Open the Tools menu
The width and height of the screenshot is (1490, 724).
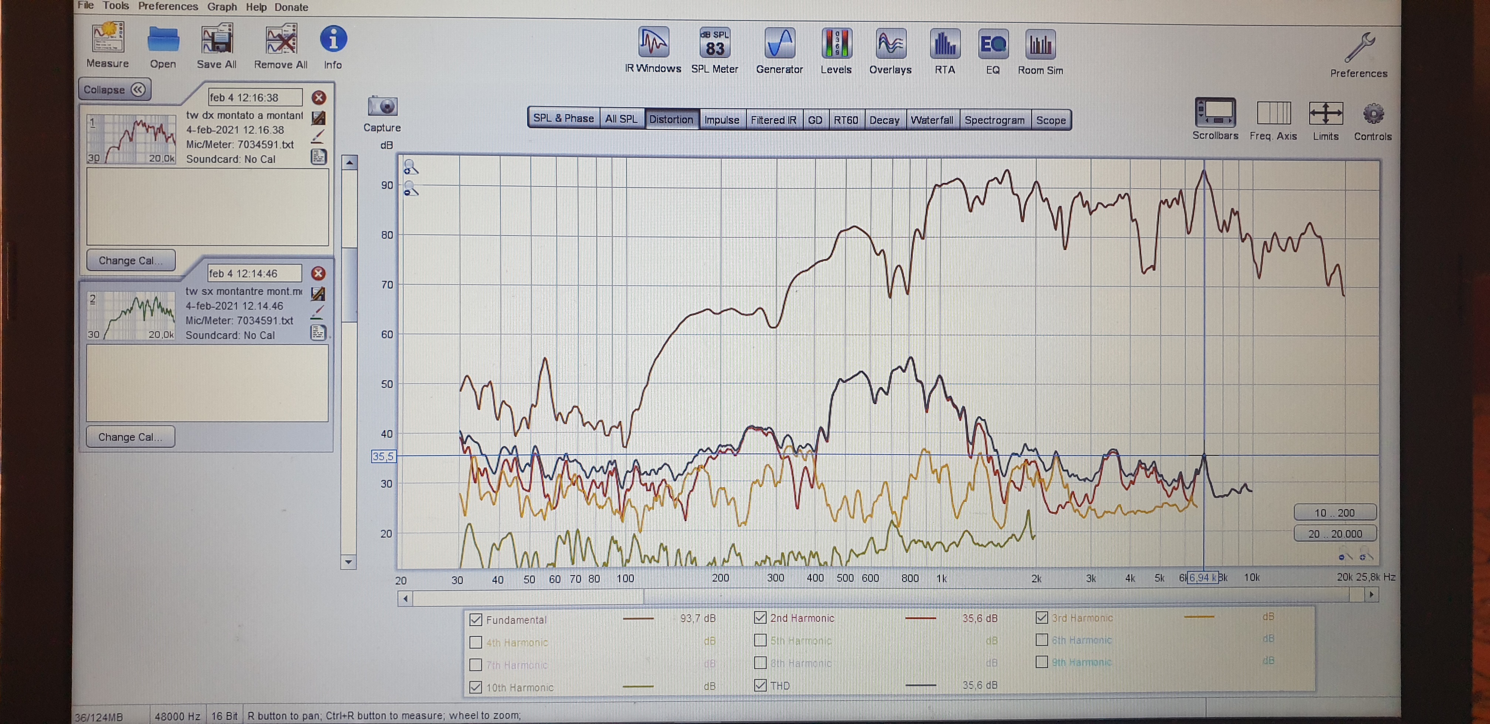click(x=116, y=6)
